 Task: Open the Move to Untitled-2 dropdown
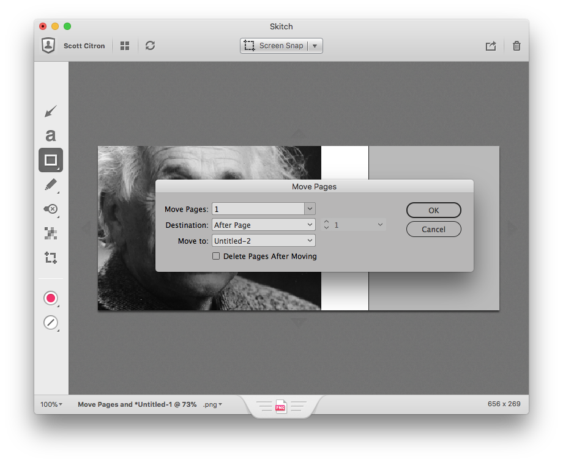(263, 241)
